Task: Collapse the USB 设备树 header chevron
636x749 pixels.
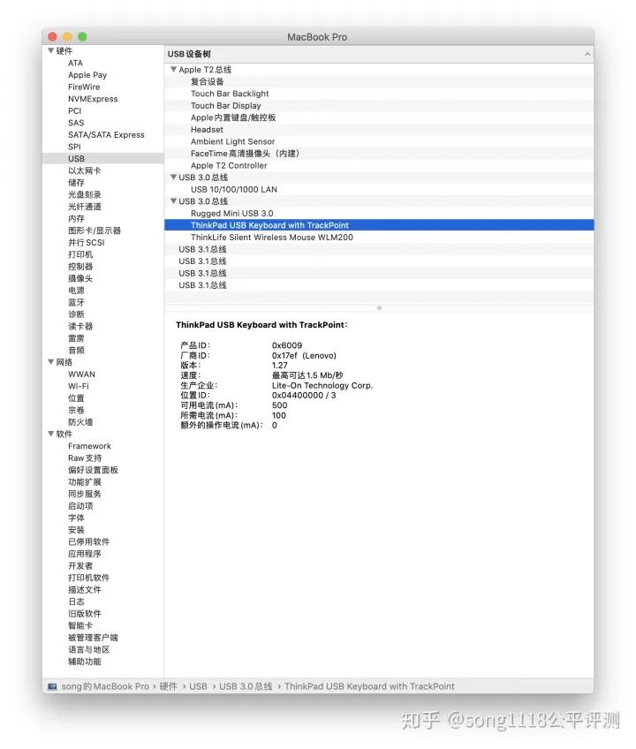Action: click(x=587, y=54)
